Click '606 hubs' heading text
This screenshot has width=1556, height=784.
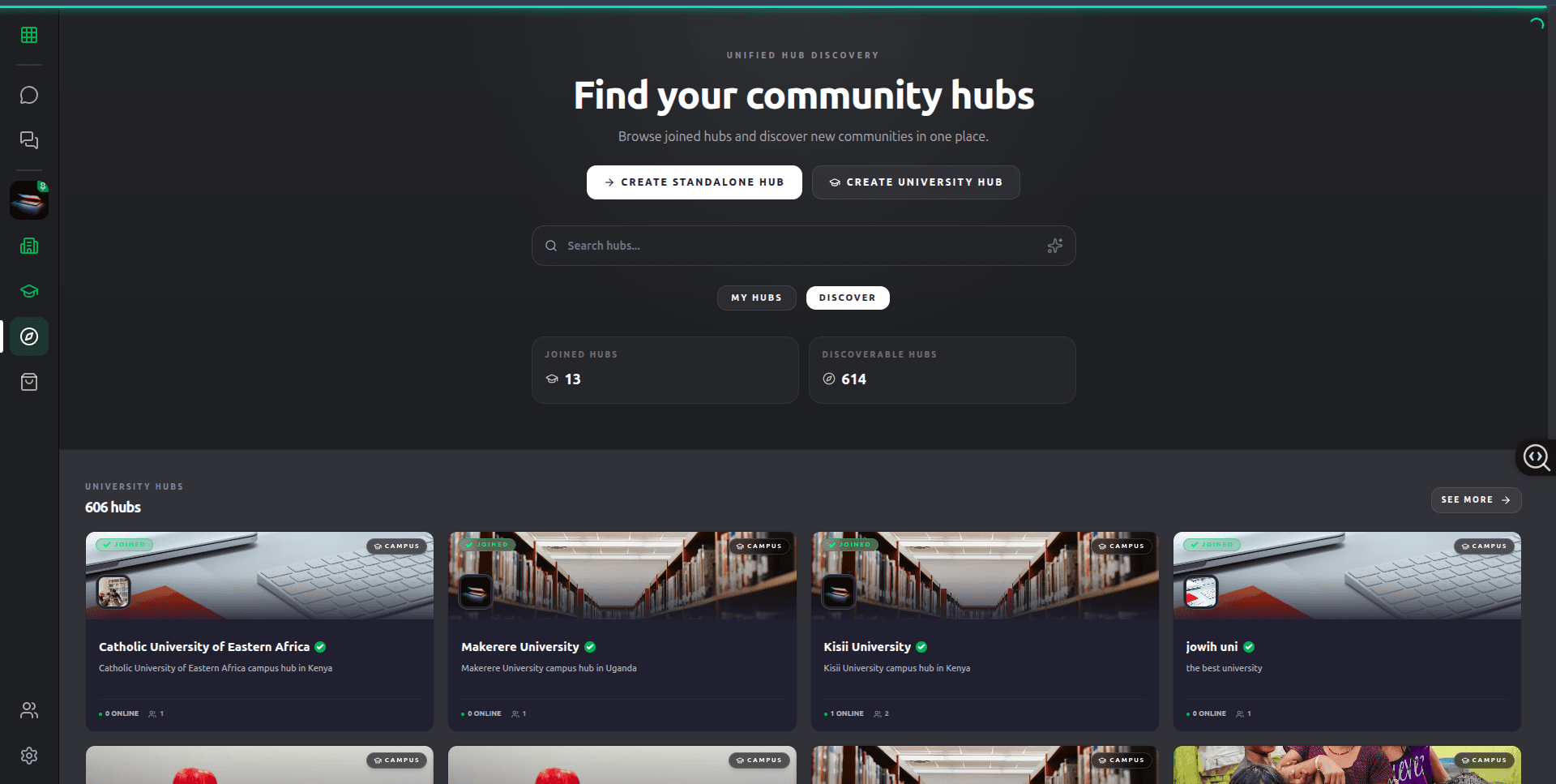(113, 508)
